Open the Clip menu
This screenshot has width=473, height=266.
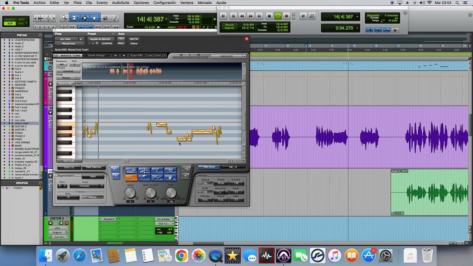pos(89,3)
